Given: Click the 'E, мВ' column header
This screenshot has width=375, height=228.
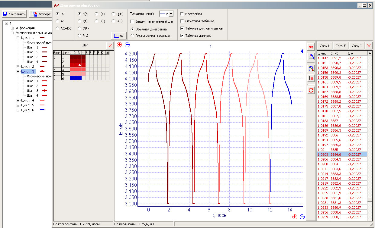Looking at the screenshot, I should (x=338, y=53).
